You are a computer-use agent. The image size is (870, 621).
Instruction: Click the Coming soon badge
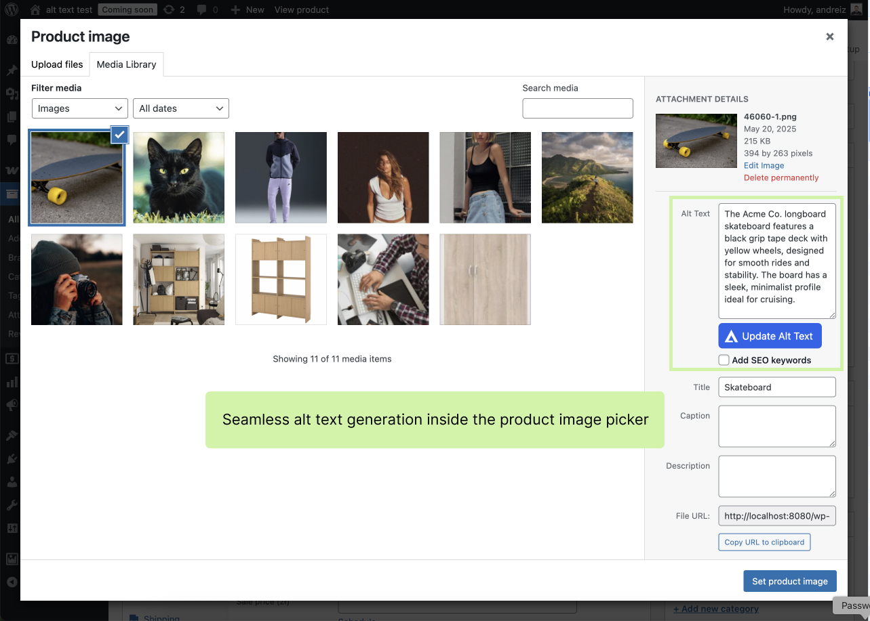point(127,9)
